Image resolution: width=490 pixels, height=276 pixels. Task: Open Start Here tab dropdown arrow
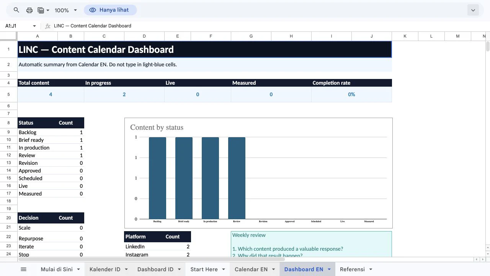pos(224,269)
